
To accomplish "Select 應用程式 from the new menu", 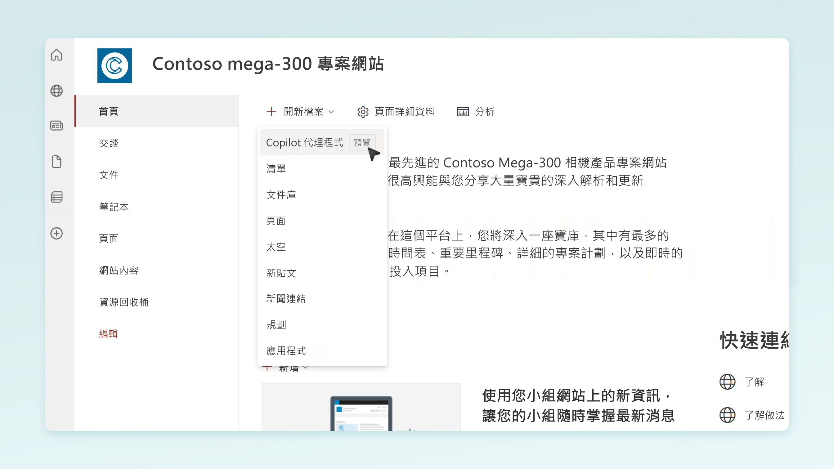I will [322, 351].
